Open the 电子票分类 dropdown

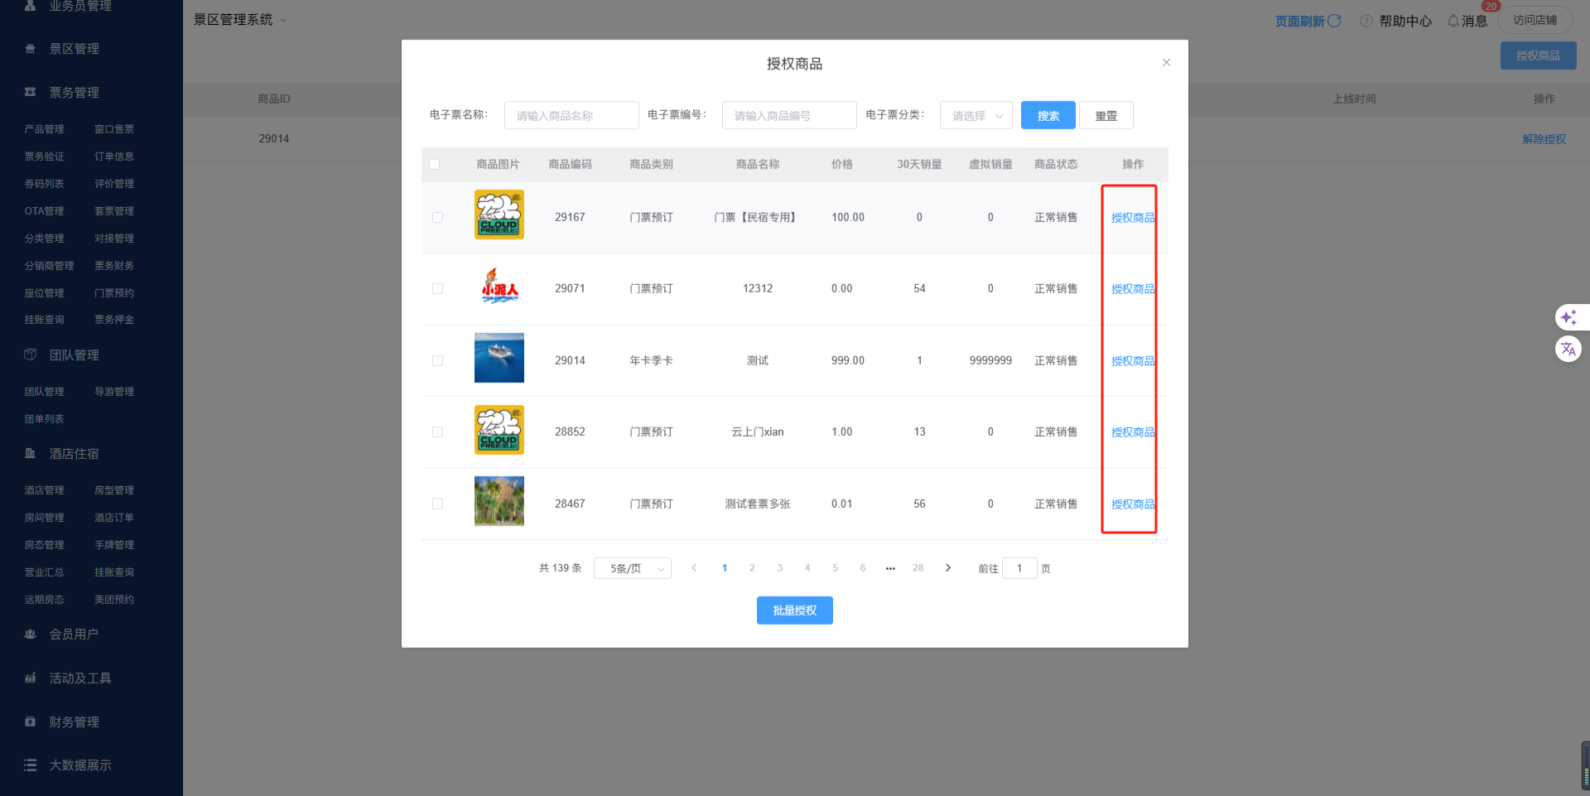(976, 116)
